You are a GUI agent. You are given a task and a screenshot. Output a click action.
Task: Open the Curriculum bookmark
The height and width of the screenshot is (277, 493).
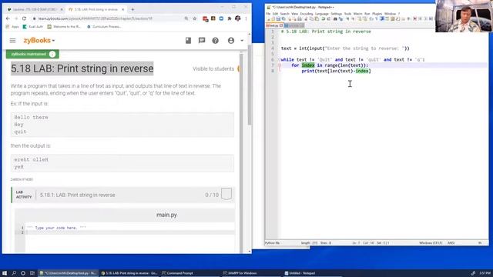click(x=104, y=27)
